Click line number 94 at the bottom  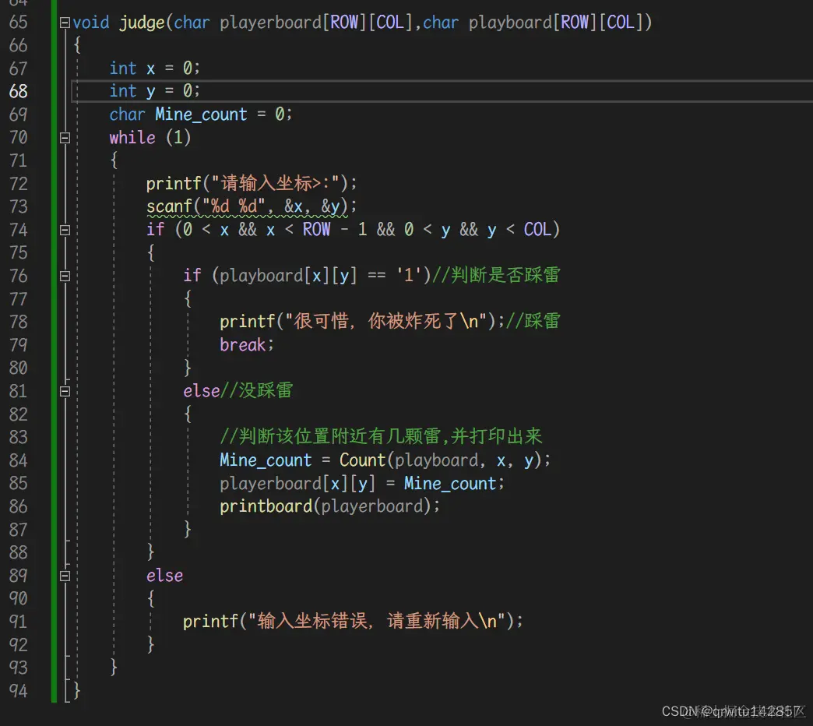coord(20,691)
